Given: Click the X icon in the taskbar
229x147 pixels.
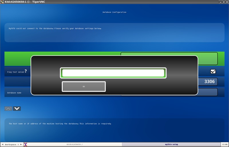Looking at the screenshot, I should click(25, 144).
